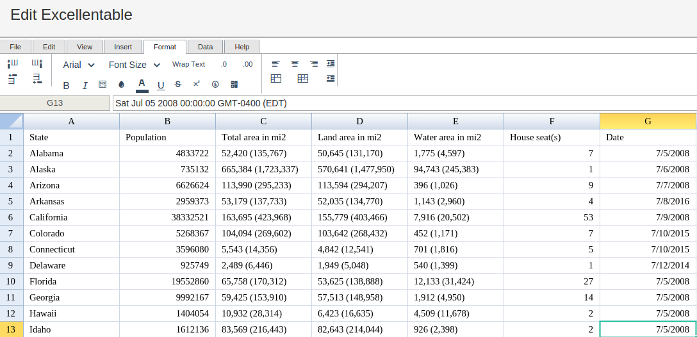This screenshot has height=337, width=697.
Task: Apply strikethrough to cell text
Action: click(178, 85)
